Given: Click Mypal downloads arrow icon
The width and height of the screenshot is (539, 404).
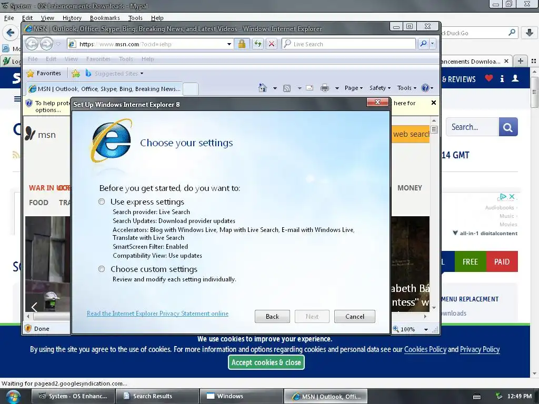Looking at the screenshot, I should click(x=530, y=33).
